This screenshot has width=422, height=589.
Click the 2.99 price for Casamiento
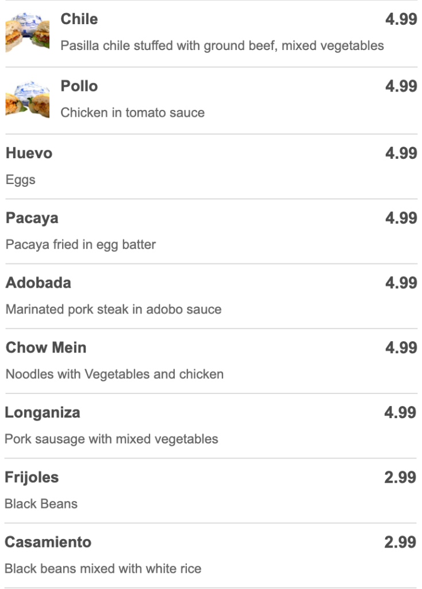[400, 542]
